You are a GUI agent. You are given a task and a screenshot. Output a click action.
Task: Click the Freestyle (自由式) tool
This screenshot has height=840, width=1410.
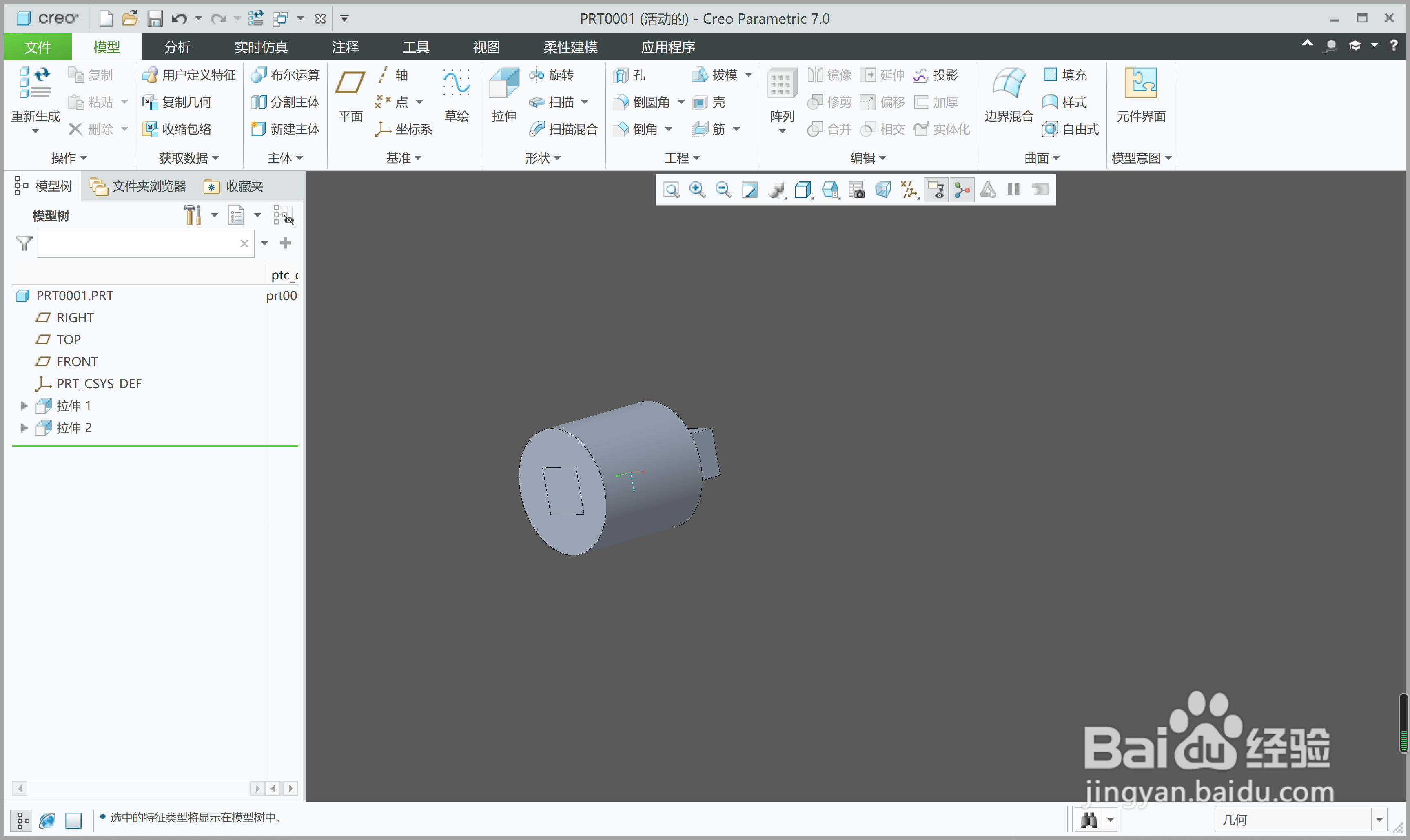coord(1071,129)
